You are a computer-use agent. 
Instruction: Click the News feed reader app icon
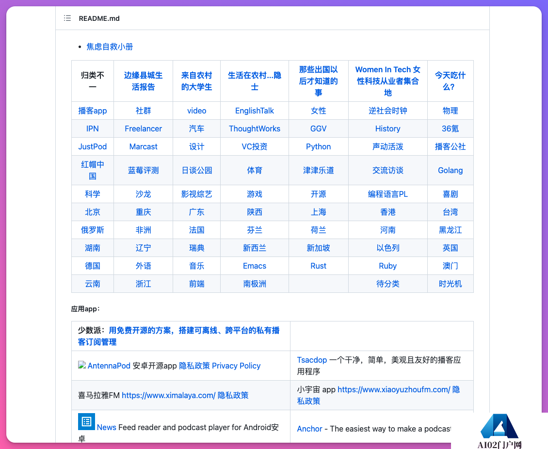point(86,421)
